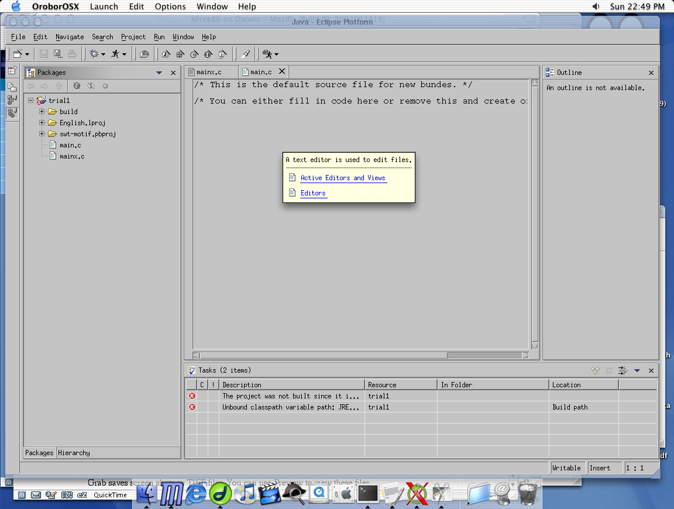Open the Active Editors and Views link

pyautogui.click(x=343, y=178)
